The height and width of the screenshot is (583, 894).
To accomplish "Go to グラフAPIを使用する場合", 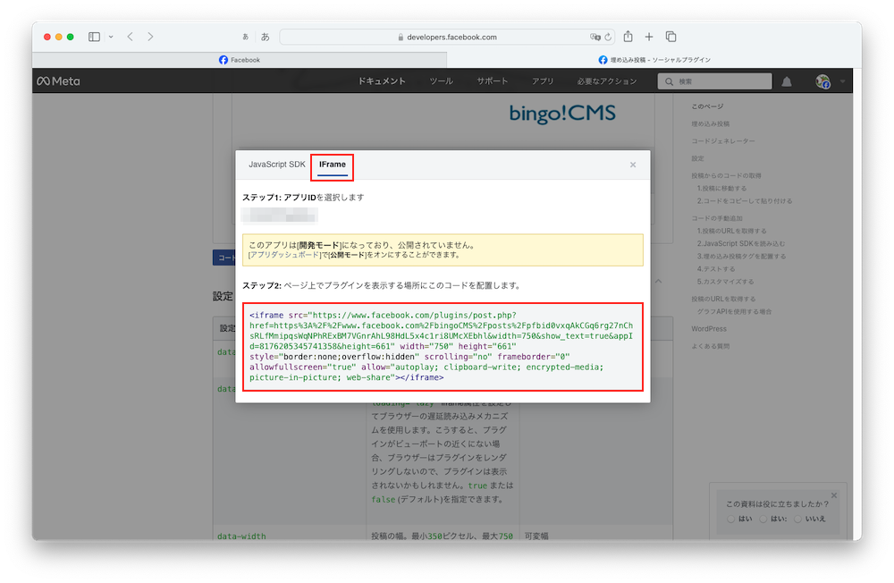I will point(734,311).
